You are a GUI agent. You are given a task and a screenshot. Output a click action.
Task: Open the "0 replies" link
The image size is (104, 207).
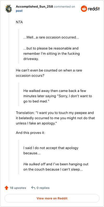(43, 188)
